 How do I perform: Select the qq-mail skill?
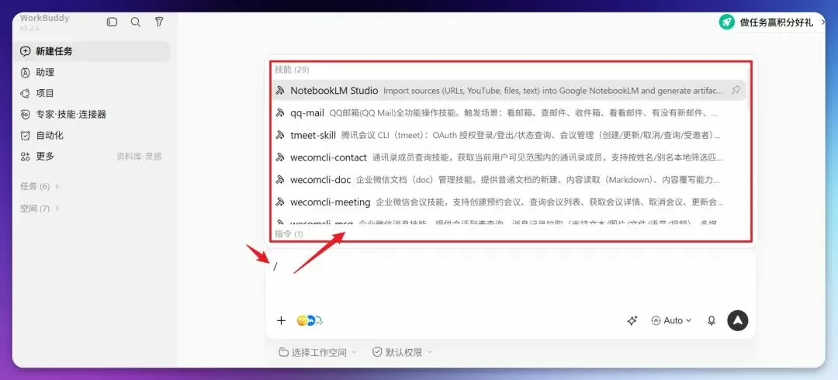pos(508,112)
